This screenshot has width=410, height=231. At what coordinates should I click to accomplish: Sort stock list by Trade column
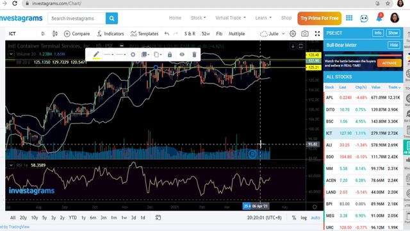(395, 87)
